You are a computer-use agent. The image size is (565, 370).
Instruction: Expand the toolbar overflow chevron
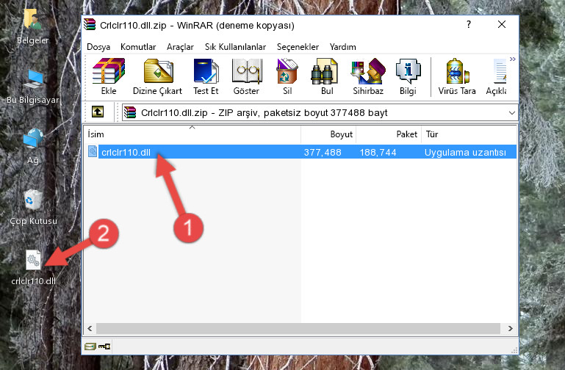[512, 59]
